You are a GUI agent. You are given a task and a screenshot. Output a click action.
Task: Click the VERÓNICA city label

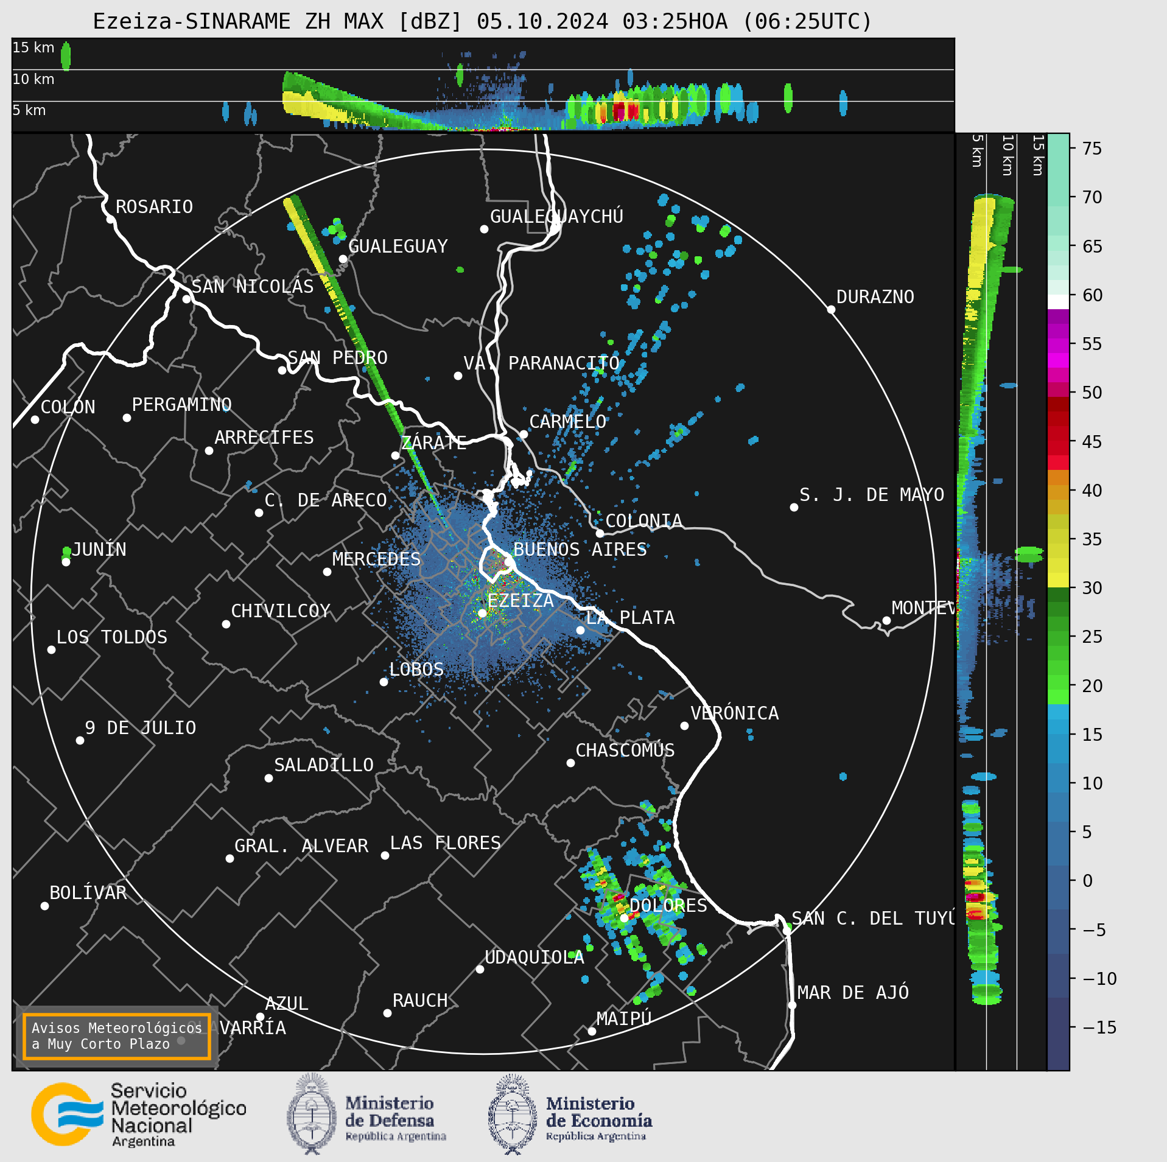click(x=734, y=713)
